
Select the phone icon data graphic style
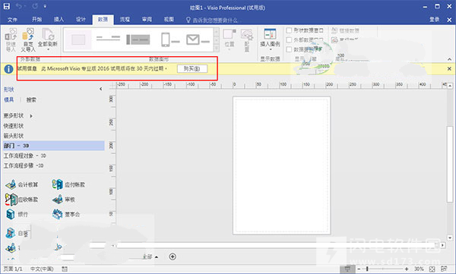pos(170,39)
